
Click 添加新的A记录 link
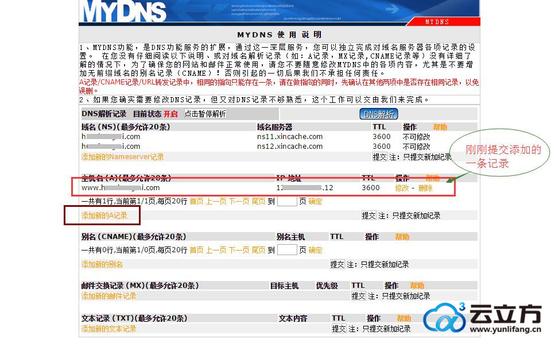104,215
